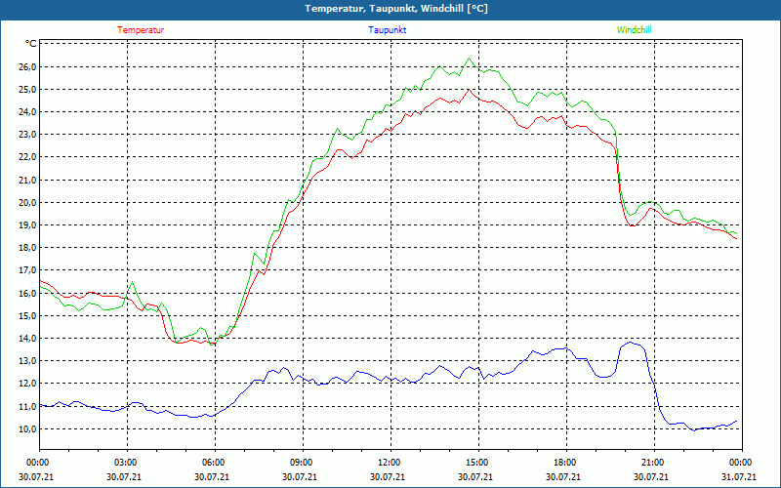Select the 20,0 y-axis tick label
781x488 pixels.
26,203
